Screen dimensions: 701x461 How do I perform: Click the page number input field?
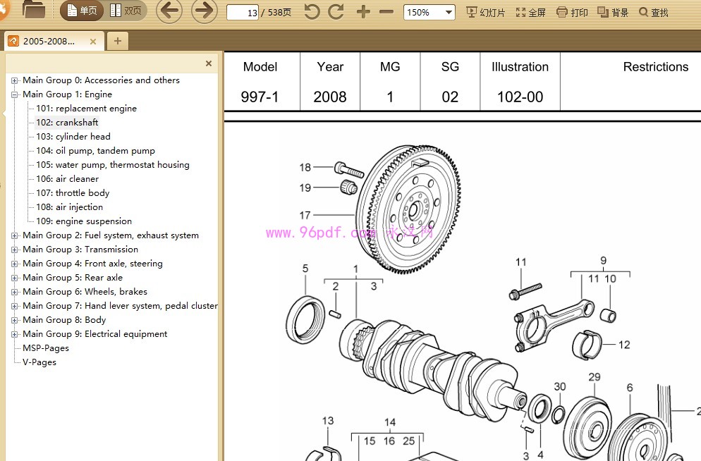[x=243, y=13]
